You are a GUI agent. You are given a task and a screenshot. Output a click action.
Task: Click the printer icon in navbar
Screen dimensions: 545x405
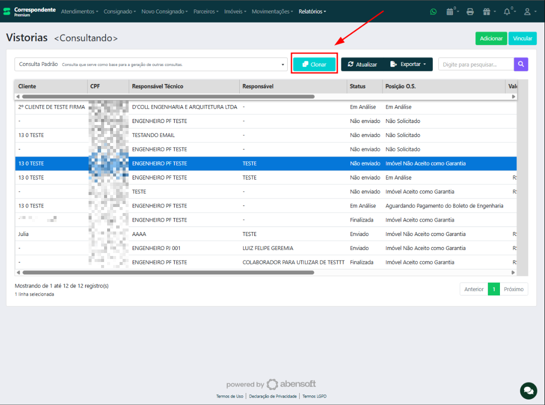(x=470, y=11)
